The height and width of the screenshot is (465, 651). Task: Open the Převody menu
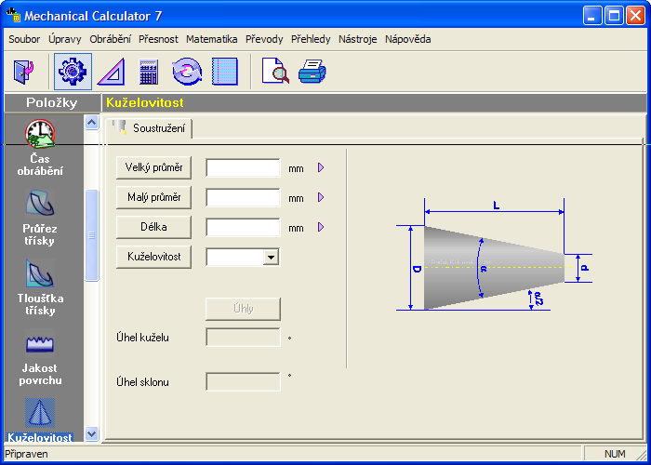[x=264, y=39]
